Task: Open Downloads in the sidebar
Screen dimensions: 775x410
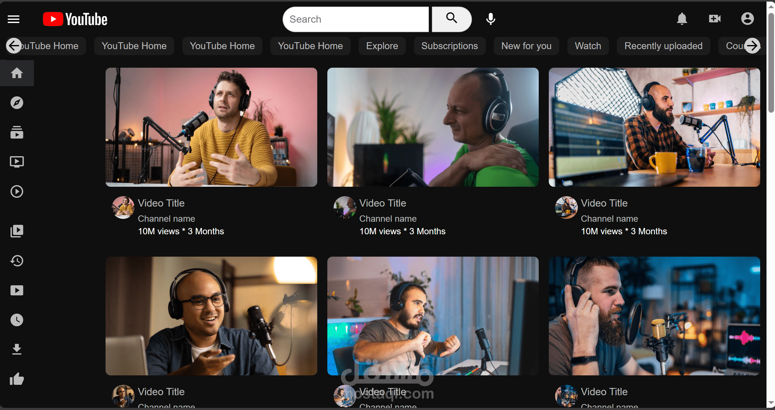Action: tap(17, 349)
